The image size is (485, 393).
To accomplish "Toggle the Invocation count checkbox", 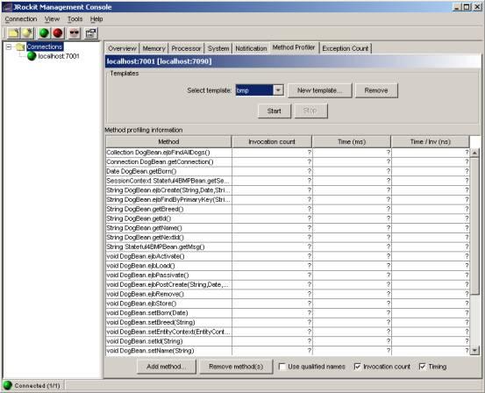I will [357, 367].
